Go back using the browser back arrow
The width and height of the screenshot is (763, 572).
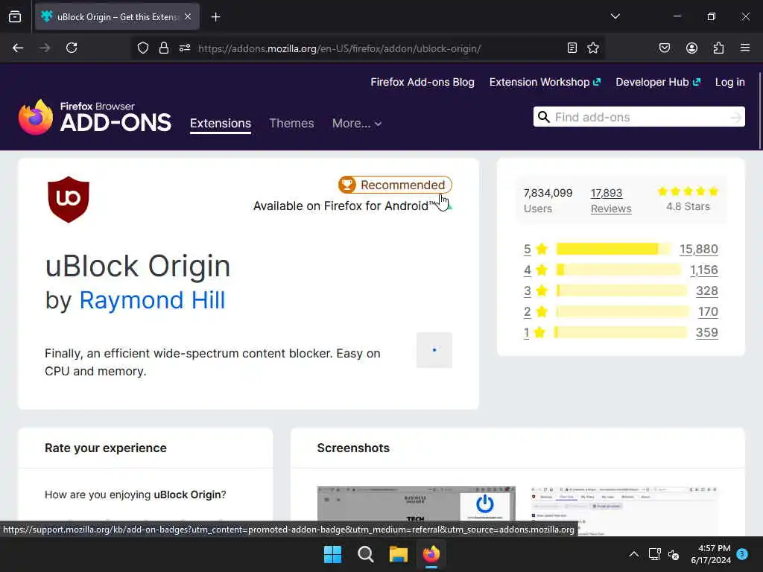tap(18, 48)
